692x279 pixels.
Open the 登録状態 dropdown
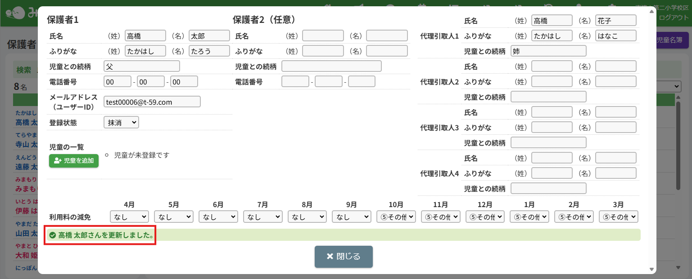coord(121,122)
